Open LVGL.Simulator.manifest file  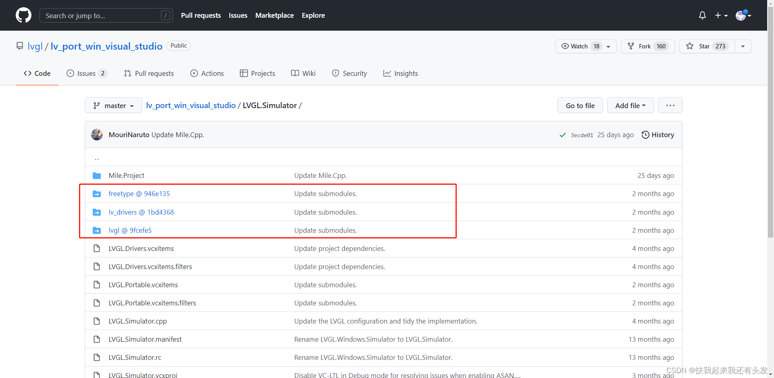[x=145, y=339]
